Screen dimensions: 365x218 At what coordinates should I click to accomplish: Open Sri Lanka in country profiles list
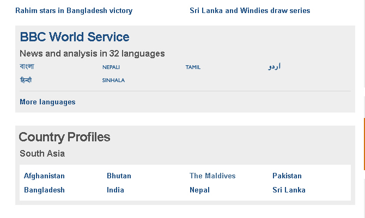(289, 190)
